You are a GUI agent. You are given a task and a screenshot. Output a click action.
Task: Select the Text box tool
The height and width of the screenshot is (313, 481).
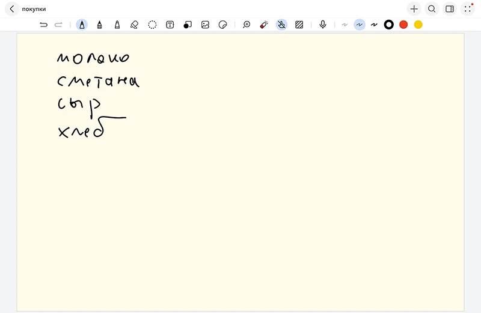tap(170, 25)
